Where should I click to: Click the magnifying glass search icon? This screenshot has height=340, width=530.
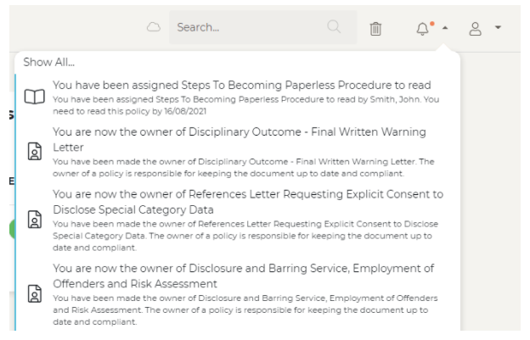click(x=334, y=27)
